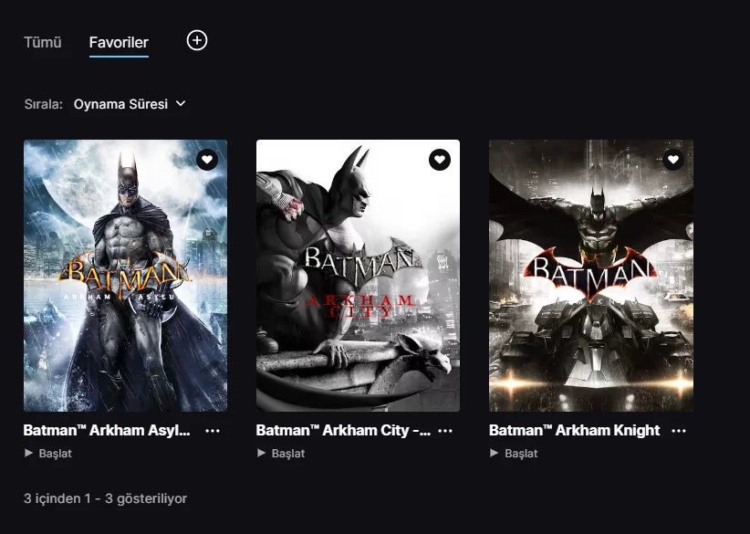Remove Arkham Knight from favorites via heart
Image resolution: width=750 pixels, height=534 pixels.
(673, 160)
